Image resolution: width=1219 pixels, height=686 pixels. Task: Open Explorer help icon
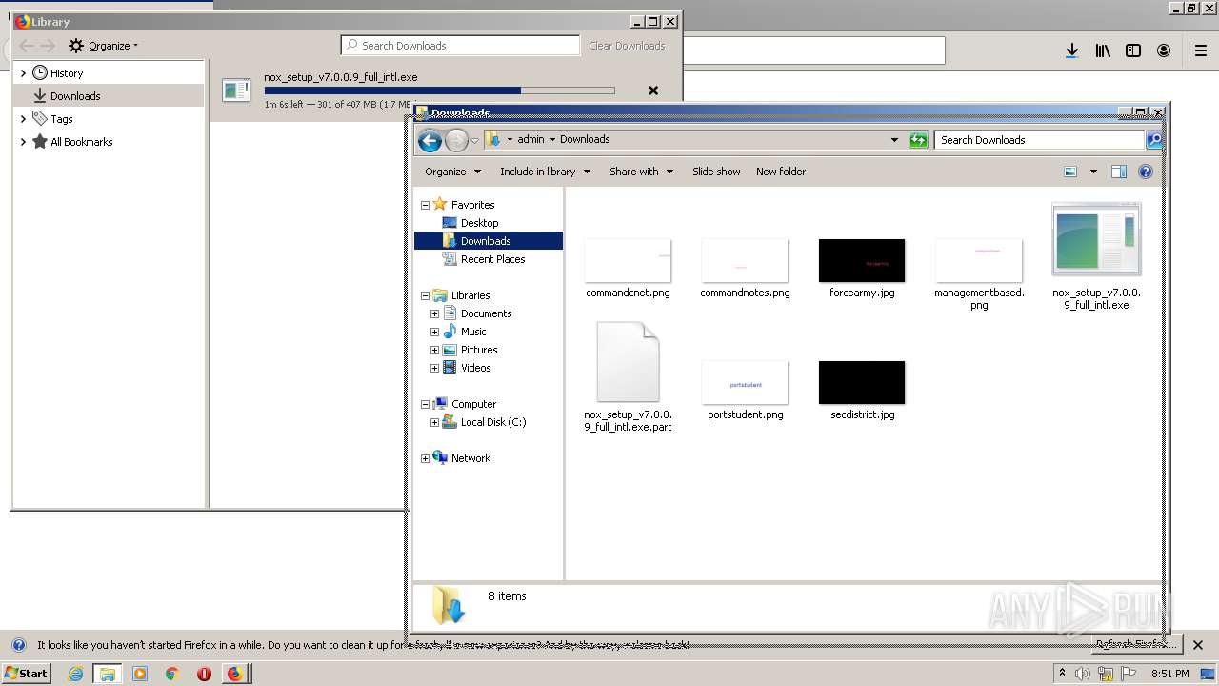(1146, 171)
